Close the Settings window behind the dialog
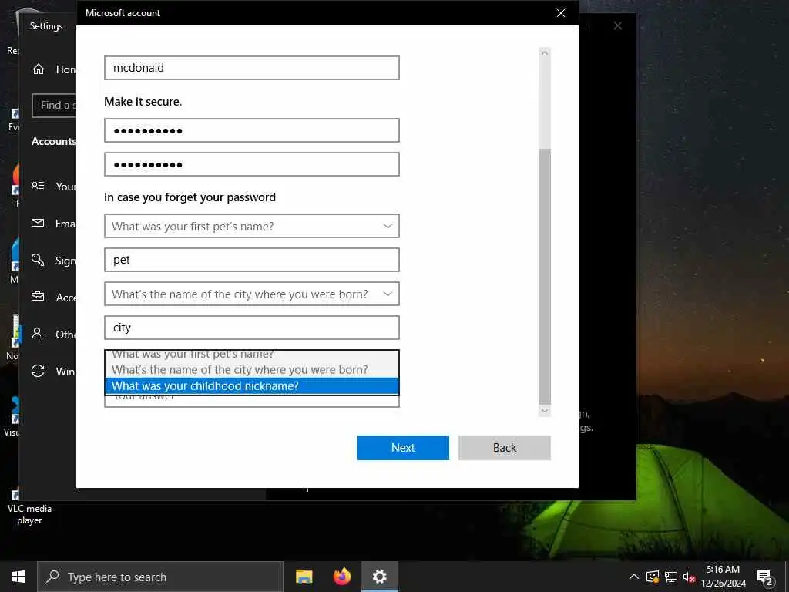789x592 pixels. (618, 25)
